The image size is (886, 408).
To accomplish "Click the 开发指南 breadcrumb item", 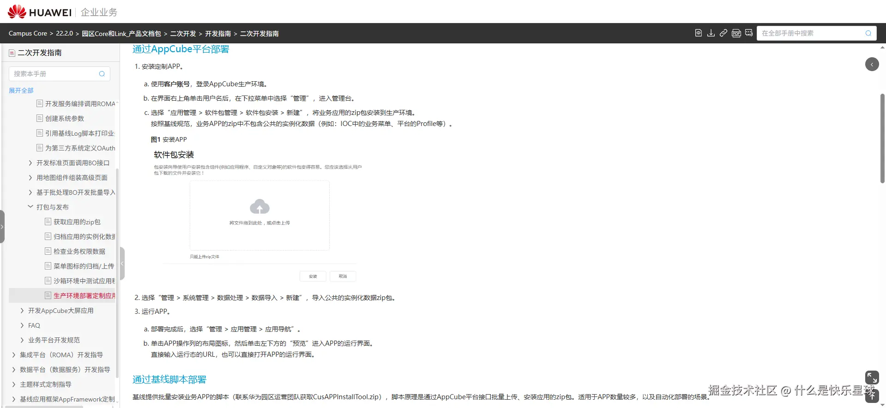I will click(218, 34).
